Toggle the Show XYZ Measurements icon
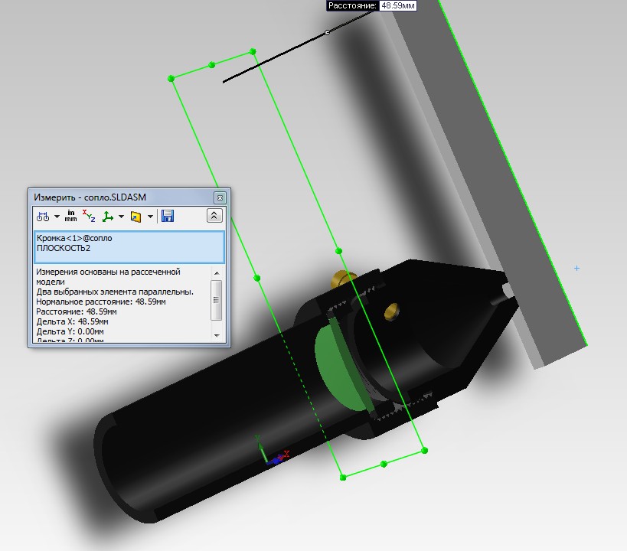 pos(90,216)
